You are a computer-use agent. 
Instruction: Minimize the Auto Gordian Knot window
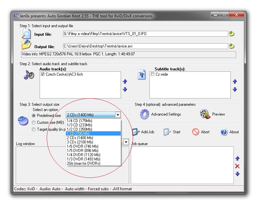(x=215, y=15)
